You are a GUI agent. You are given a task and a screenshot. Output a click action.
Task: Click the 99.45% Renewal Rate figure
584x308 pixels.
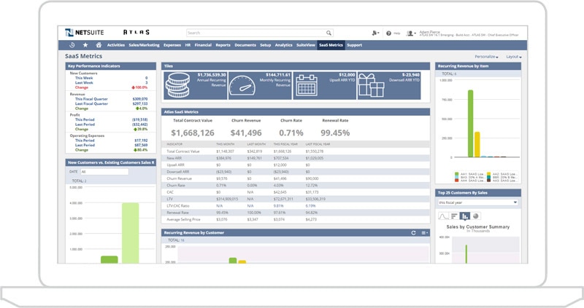point(335,133)
